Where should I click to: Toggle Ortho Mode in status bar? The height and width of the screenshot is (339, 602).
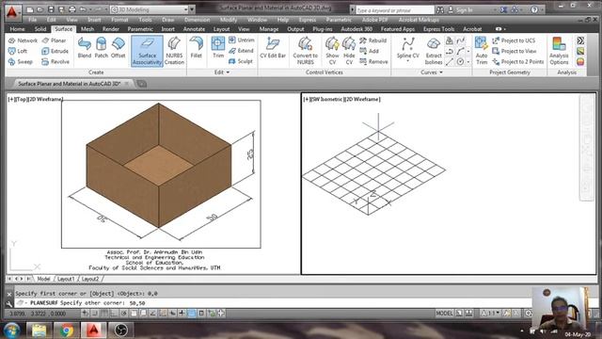(114, 314)
